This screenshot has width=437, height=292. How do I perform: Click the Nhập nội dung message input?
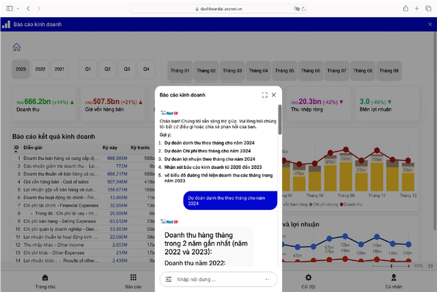point(215,280)
